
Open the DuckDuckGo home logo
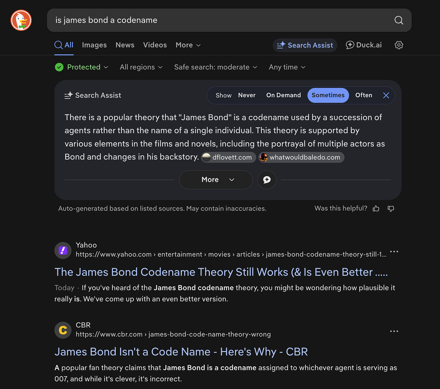click(x=21, y=20)
